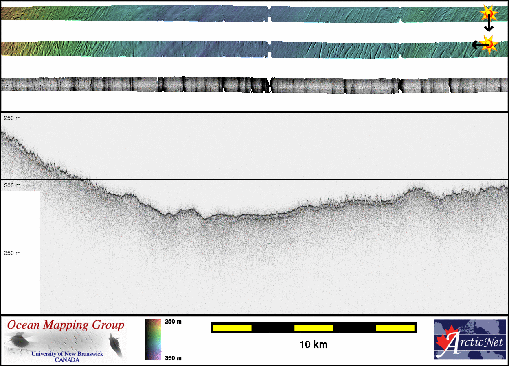The image size is (509, 366).
Task: Click the "University of New Brunswick" text
Action: 67,354
